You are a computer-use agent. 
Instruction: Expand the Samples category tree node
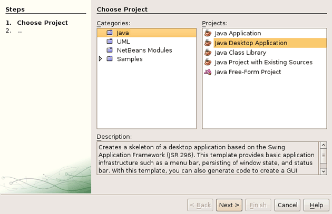(x=101, y=59)
